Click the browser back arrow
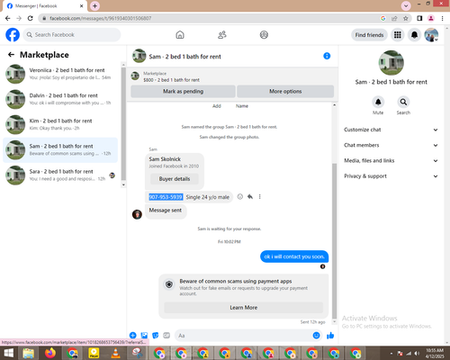 click(x=8, y=18)
